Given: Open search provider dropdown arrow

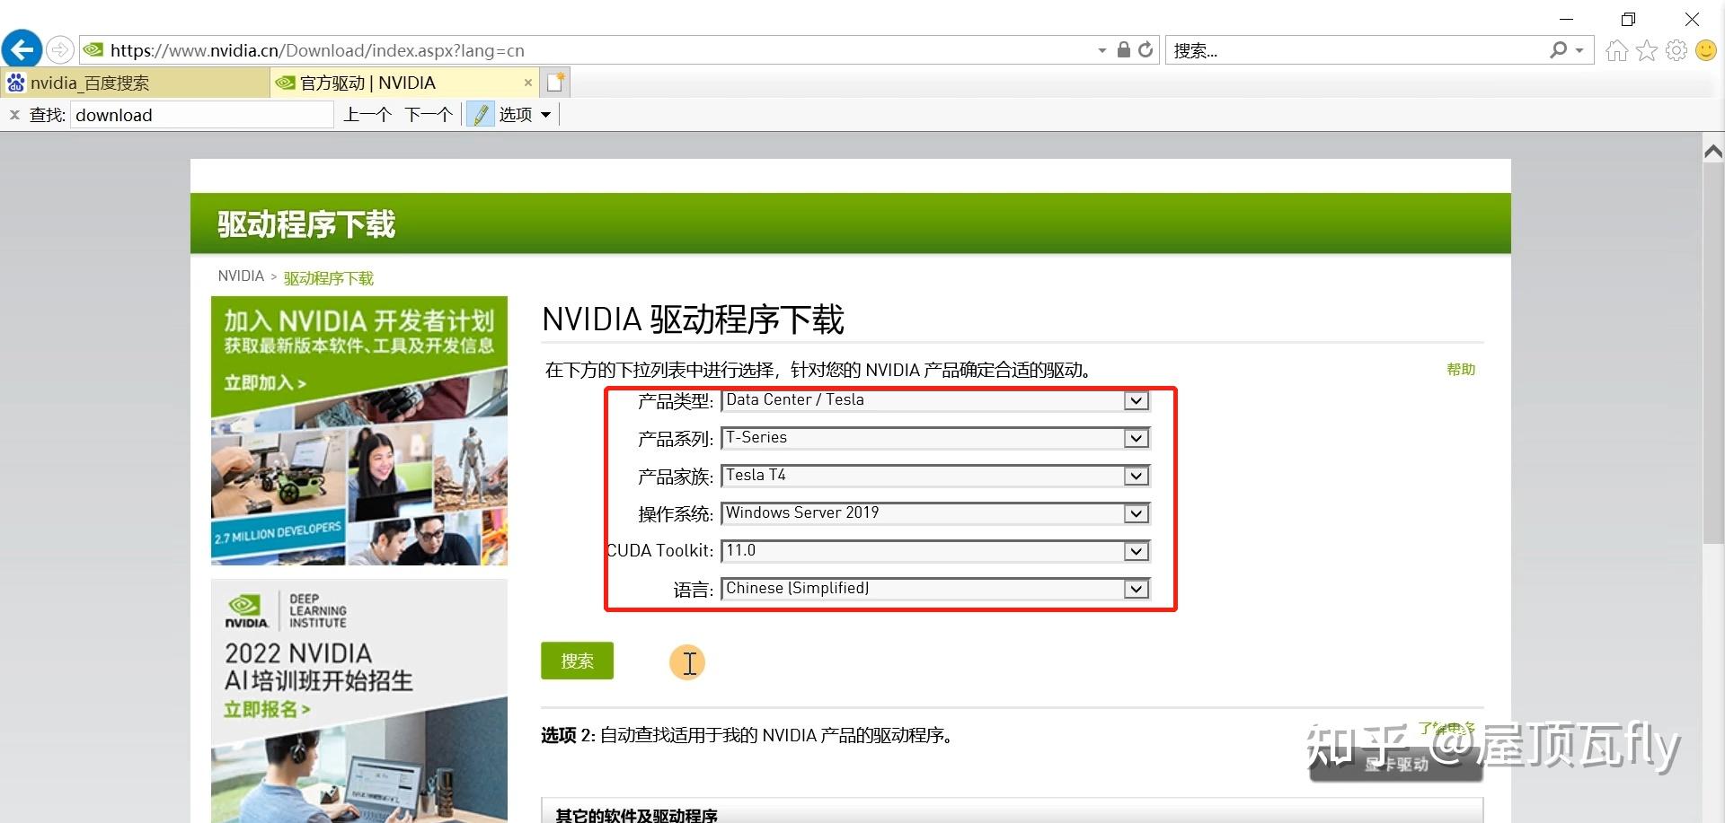Looking at the screenshot, I should pos(1579,50).
